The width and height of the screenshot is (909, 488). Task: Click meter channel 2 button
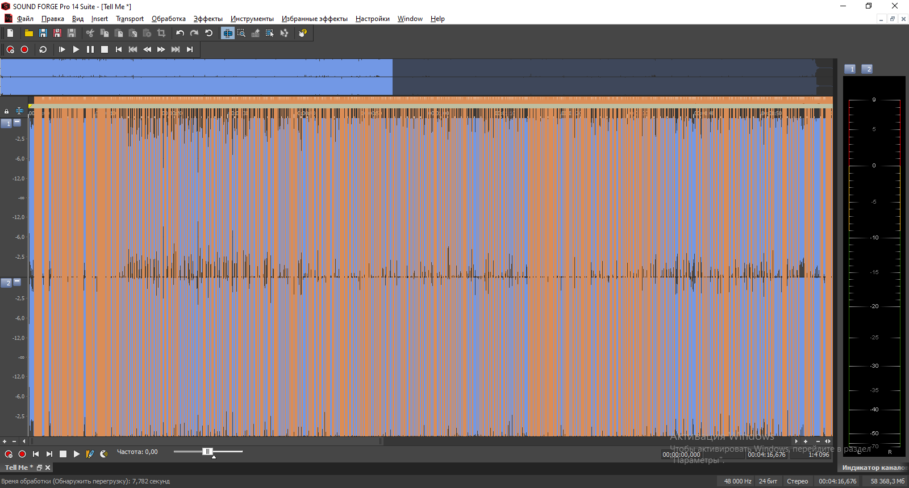[x=868, y=69]
